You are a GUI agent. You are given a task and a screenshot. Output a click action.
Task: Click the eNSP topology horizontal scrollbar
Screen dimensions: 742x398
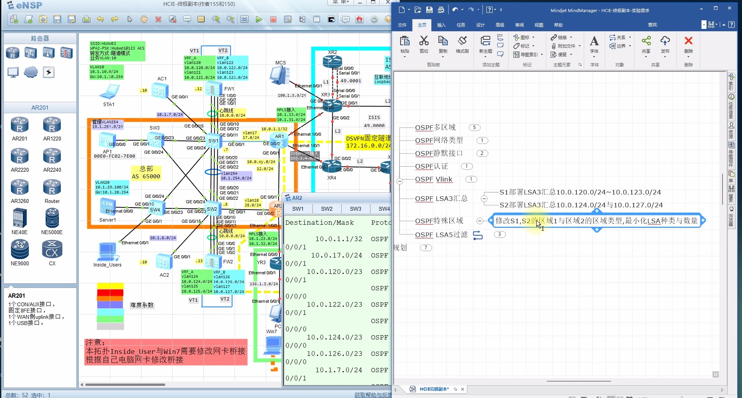[x=125, y=385]
